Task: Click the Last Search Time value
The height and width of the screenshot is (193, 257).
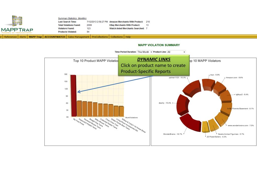Action: [x=97, y=22]
